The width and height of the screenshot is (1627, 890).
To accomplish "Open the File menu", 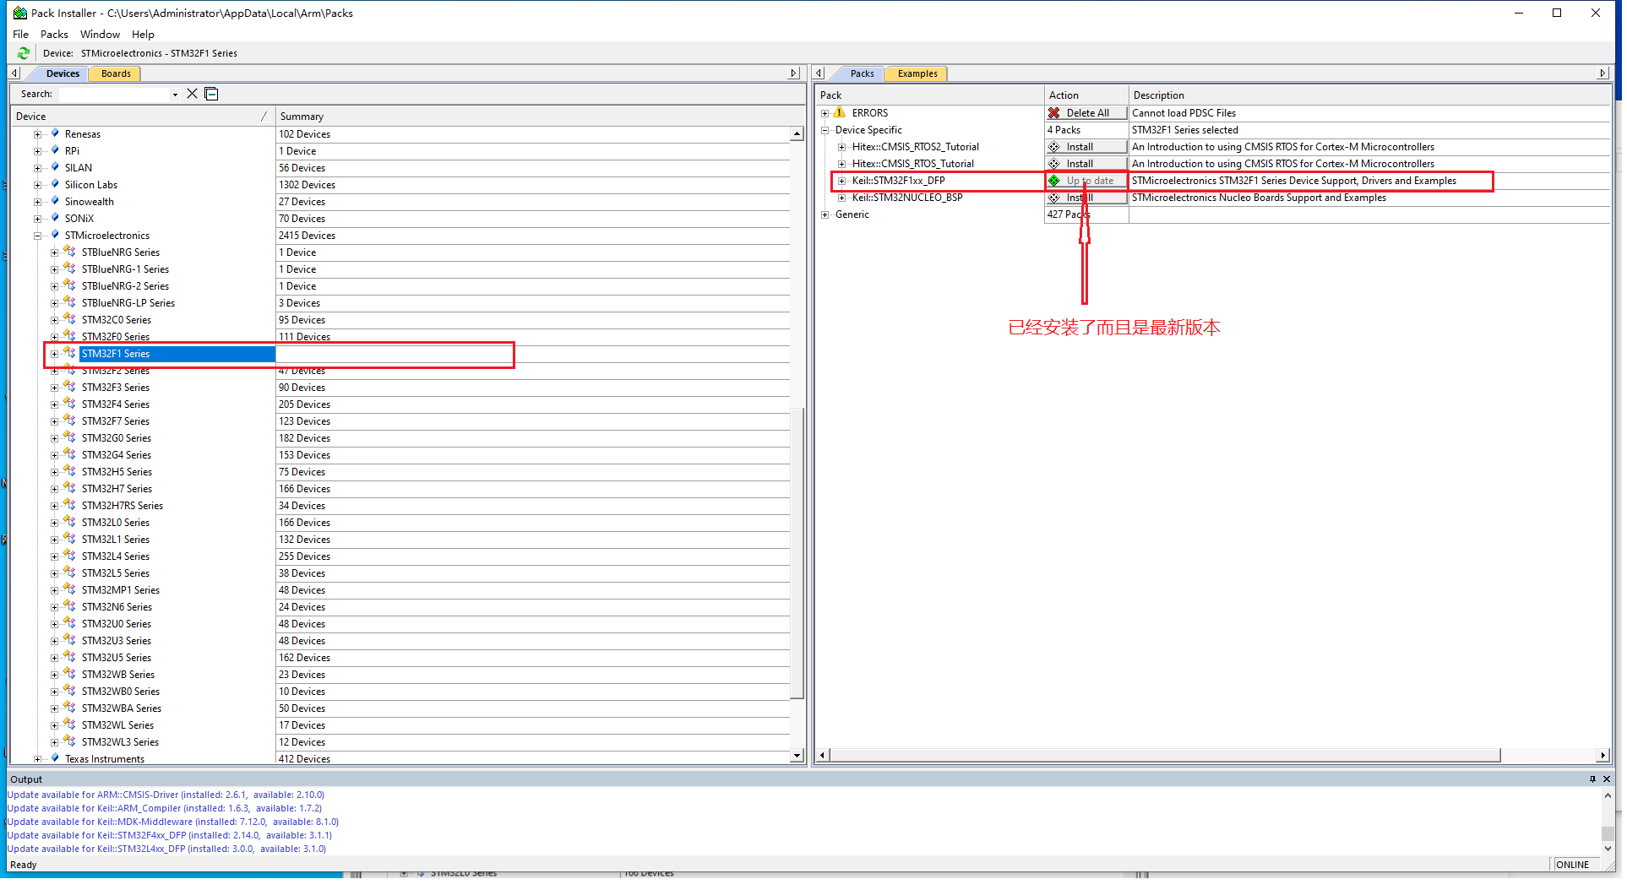I will point(21,35).
